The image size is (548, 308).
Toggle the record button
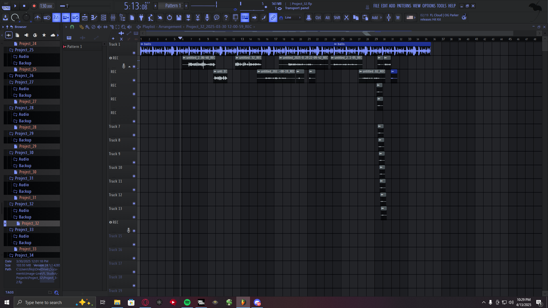pos(34,6)
